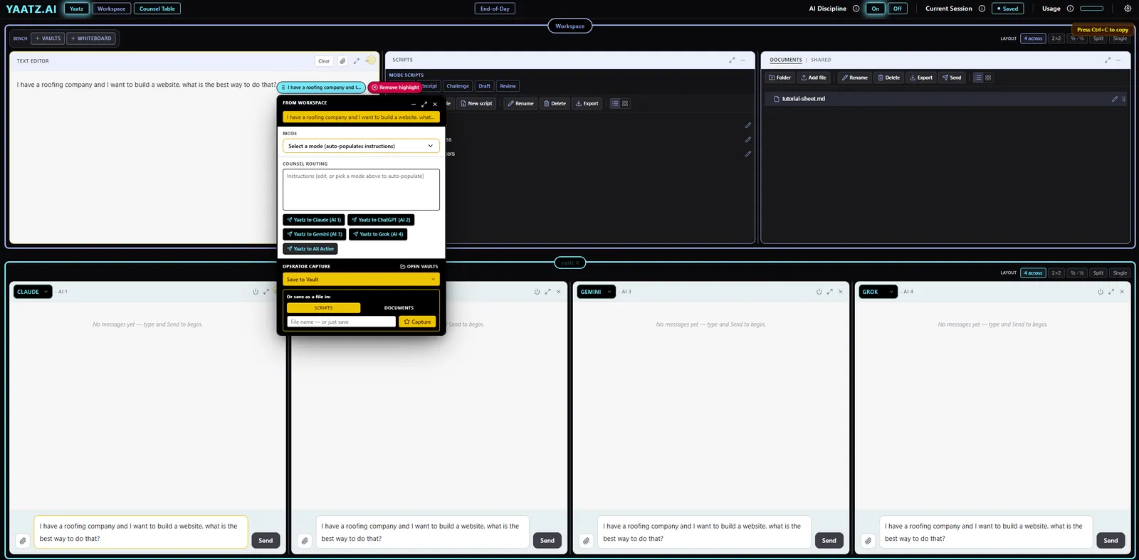Click the AI Discipline info icon
This screenshot has width=1139, height=560.
(x=856, y=9)
